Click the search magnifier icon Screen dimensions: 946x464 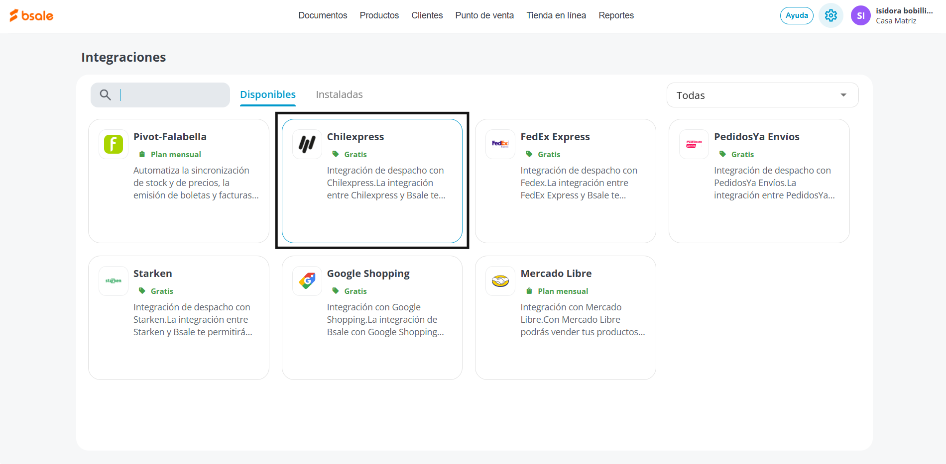pyautogui.click(x=105, y=94)
